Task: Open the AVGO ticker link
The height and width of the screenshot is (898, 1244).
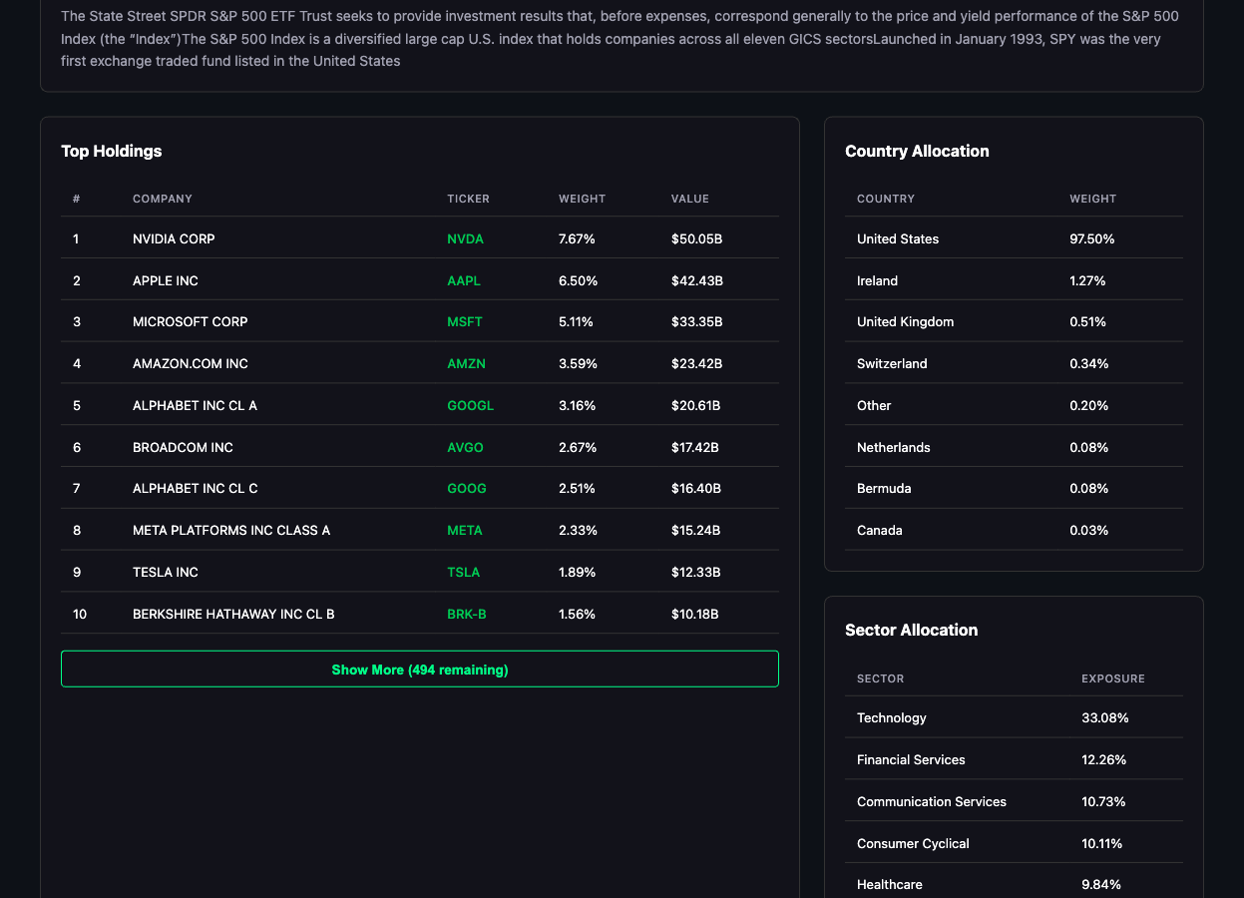Action: click(465, 447)
